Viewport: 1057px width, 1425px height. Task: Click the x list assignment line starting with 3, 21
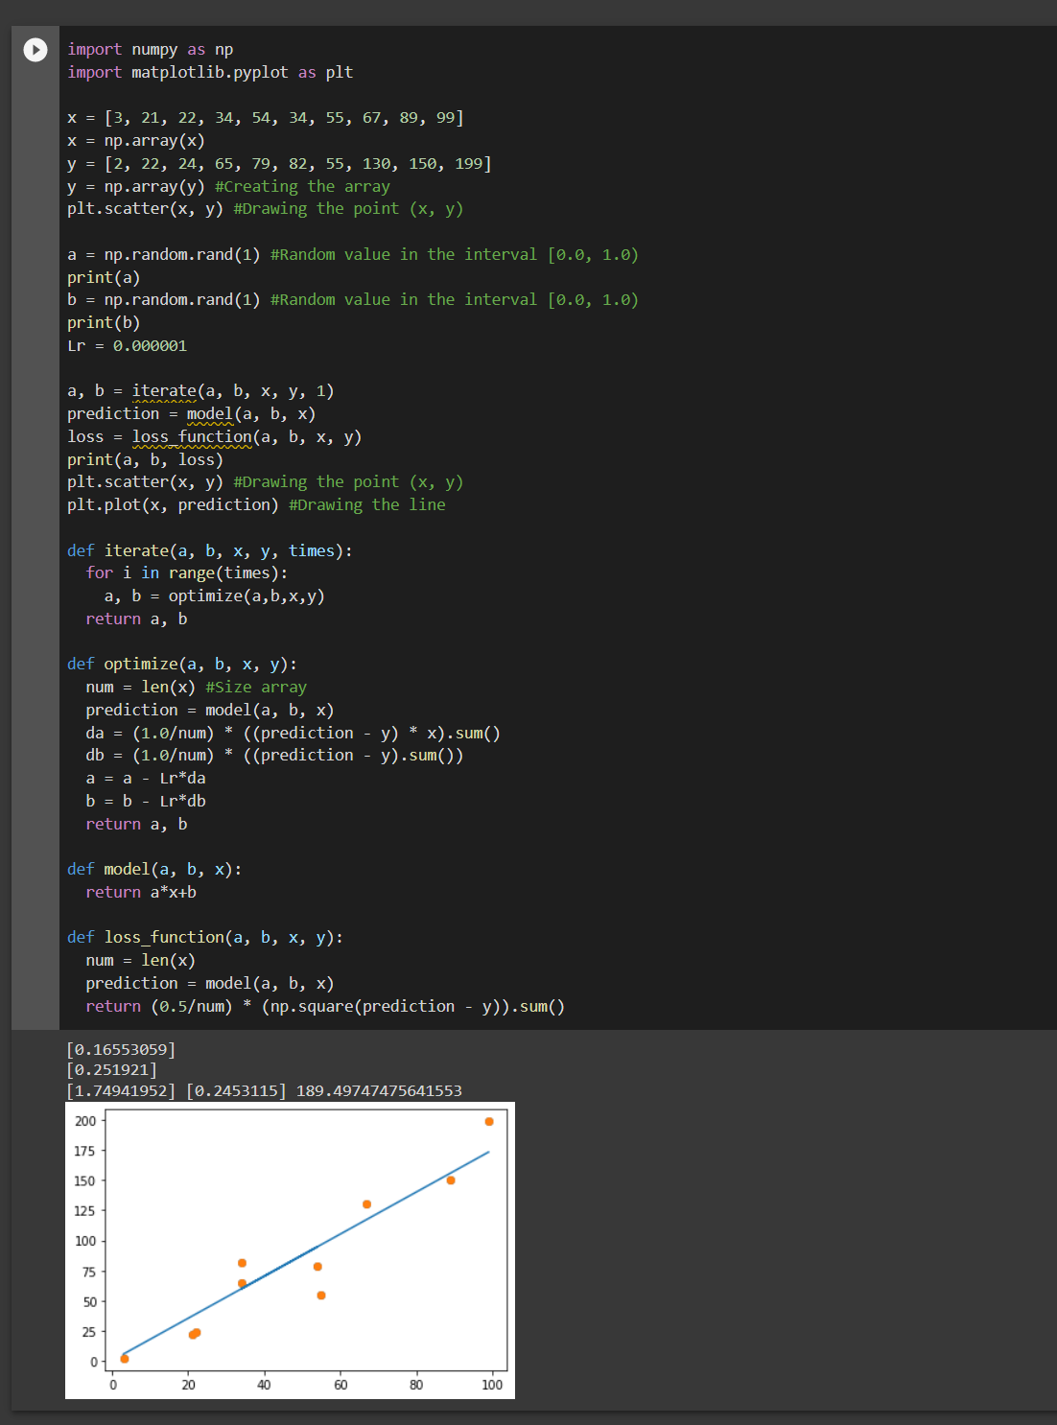pos(266,118)
